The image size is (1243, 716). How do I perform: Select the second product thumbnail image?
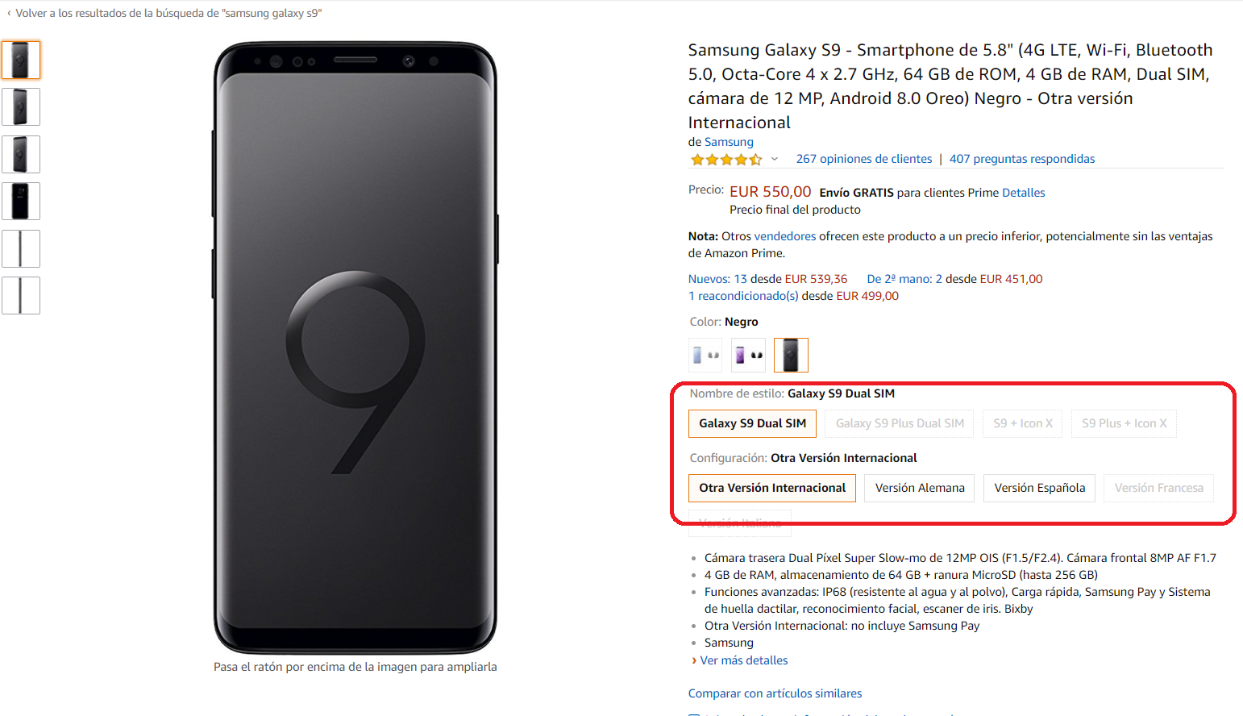21,106
